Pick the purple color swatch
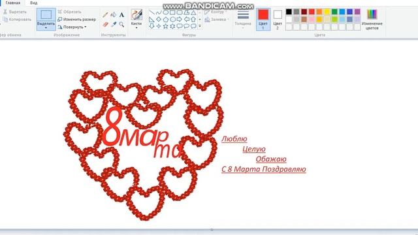The height and width of the screenshot is (235, 418). tap(357, 12)
